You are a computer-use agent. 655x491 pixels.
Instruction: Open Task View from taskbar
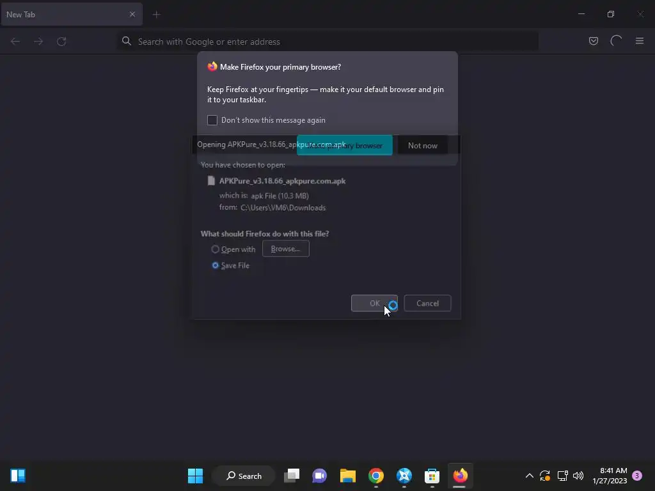tap(292, 476)
